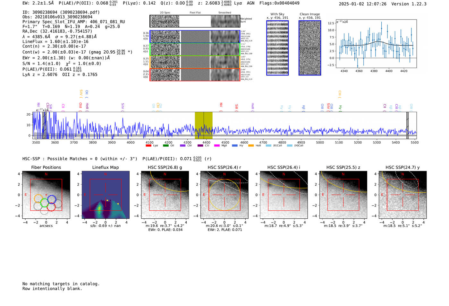Open the HSC SSP(26.4) i cutout
Screen dimensions: 449x306
point(284,195)
